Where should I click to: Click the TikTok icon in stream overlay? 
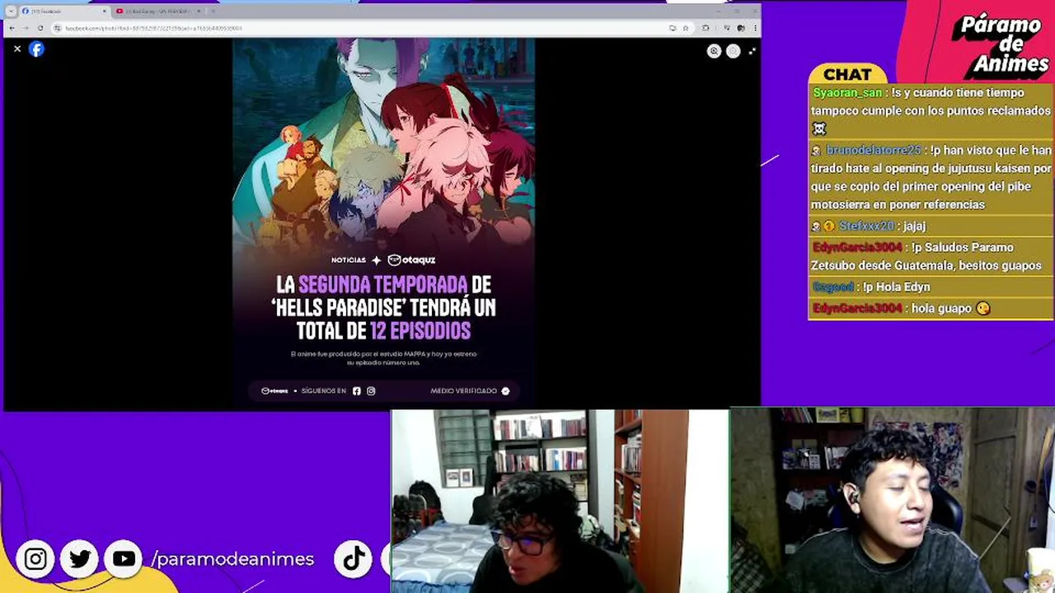click(x=354, y=559)
